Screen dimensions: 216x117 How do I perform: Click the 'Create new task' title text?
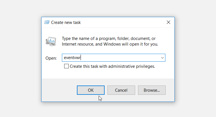point(66,22)
